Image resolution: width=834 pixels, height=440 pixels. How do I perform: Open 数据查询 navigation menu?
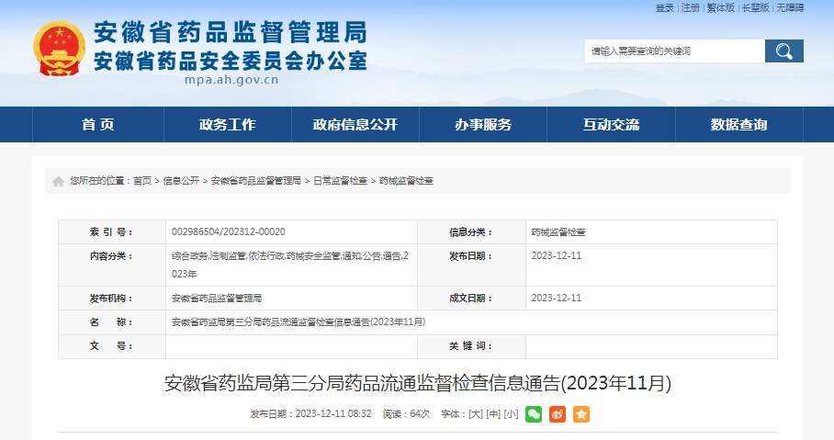(x=738, y=125)
